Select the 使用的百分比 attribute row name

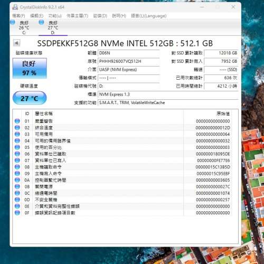pyautogui.click(x=48, y=147)
